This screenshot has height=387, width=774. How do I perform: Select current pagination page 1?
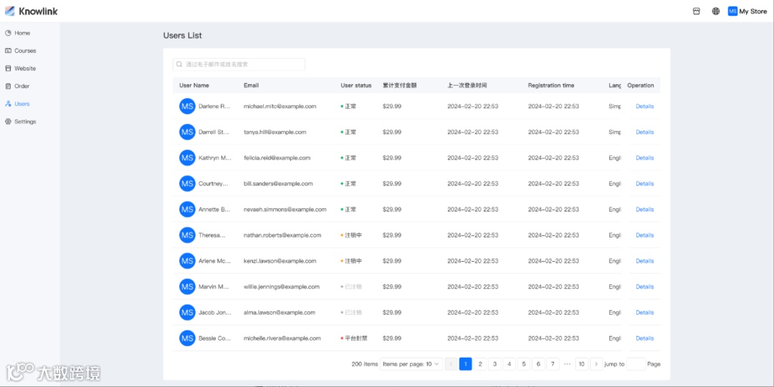point(466,364)
